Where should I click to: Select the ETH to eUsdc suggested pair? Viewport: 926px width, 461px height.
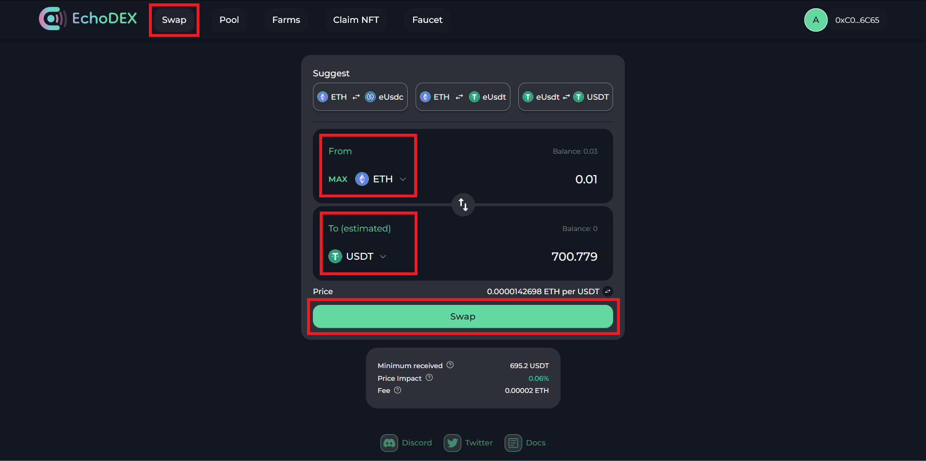[360, 97]
